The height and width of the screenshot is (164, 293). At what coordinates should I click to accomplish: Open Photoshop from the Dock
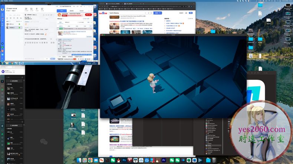coord(124,160)
